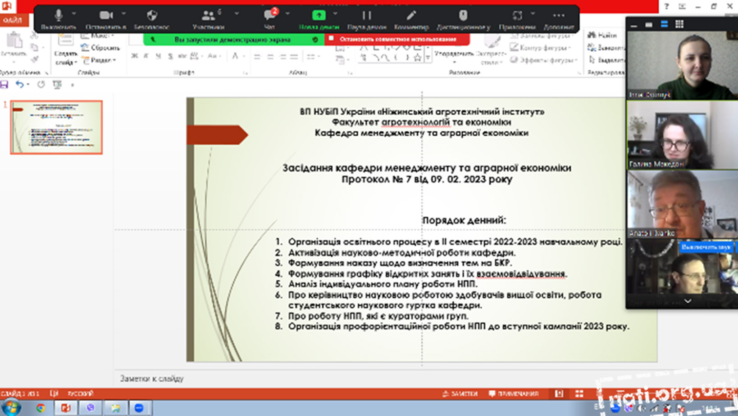Open audio options arrow beside microphone
Viewport: 738px width, 416px height.
tap(74, 13)
